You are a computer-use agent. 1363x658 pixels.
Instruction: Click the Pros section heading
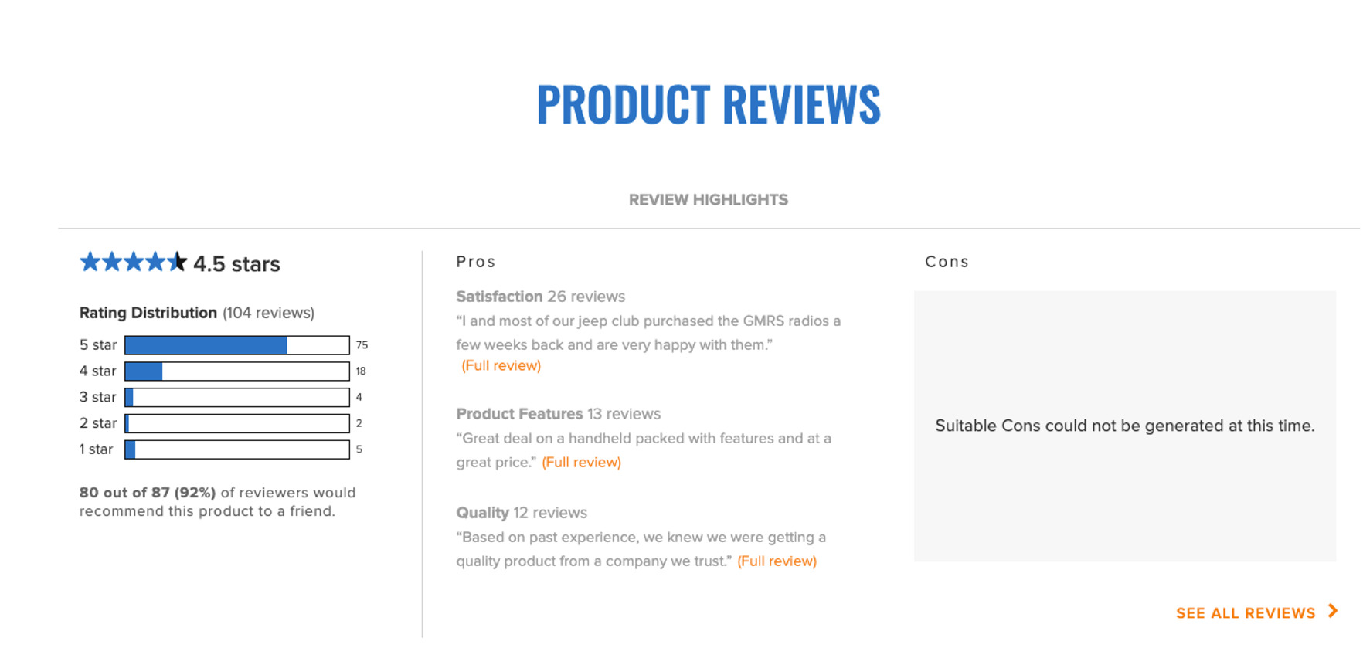475,262
